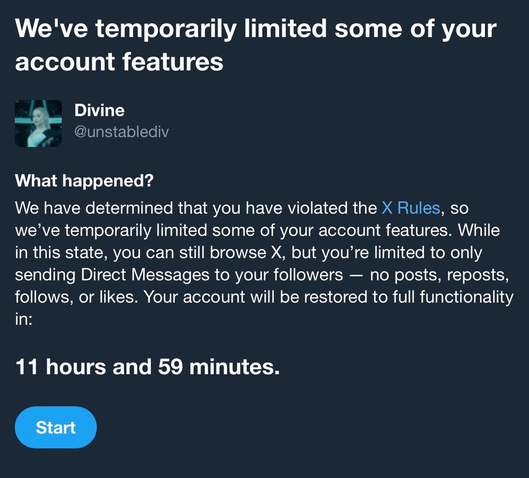Open the X Rules link
The image size is (529, 478).
pyautogui.click(x=410, y=208)
